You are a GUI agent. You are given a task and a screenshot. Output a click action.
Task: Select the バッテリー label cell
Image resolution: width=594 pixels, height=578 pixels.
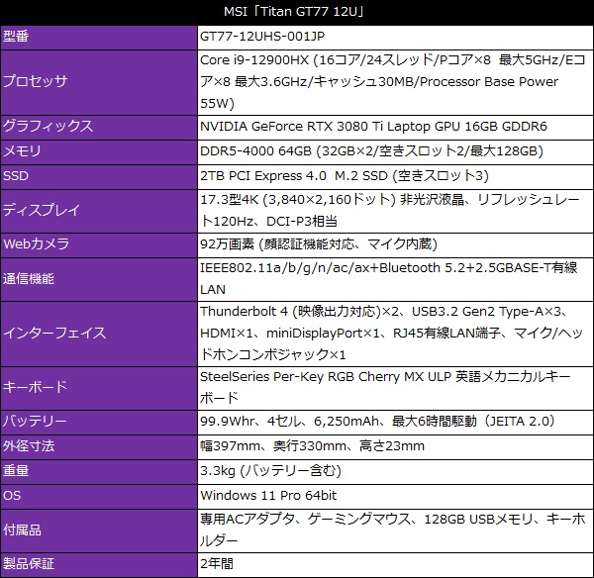[x=99, y=422]
